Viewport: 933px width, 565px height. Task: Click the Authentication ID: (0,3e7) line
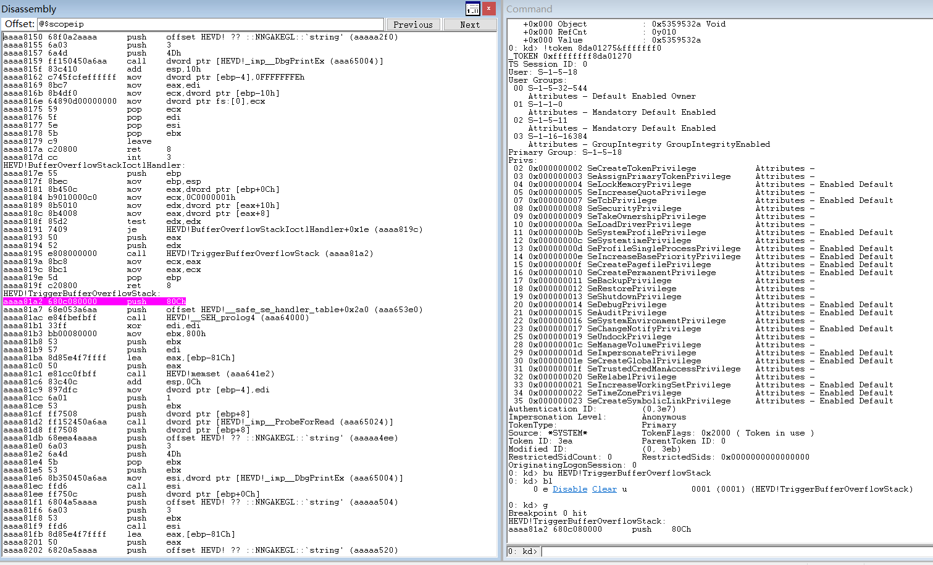pyautogui.click(x=592, y=409)
